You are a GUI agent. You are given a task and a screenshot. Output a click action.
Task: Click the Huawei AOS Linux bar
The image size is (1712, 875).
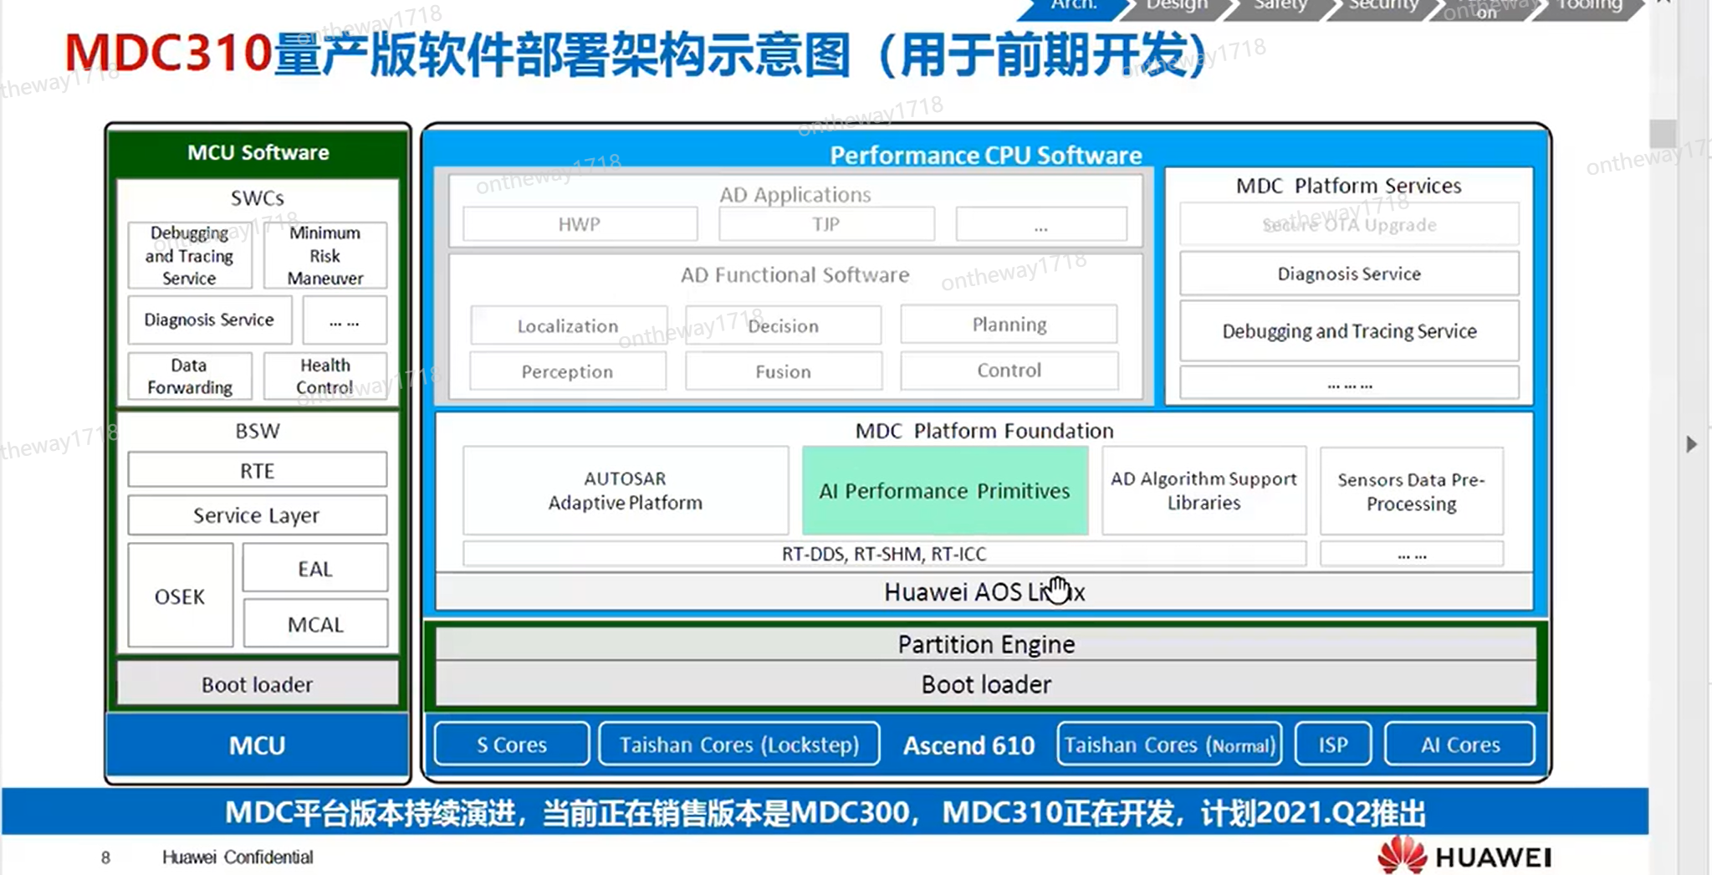click(984, 591)
